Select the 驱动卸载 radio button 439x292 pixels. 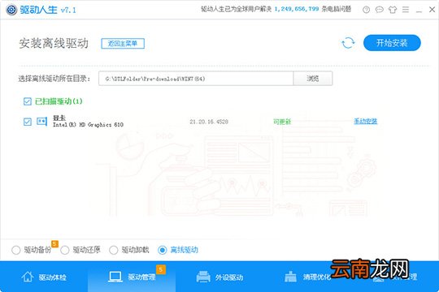coord(113,250)
